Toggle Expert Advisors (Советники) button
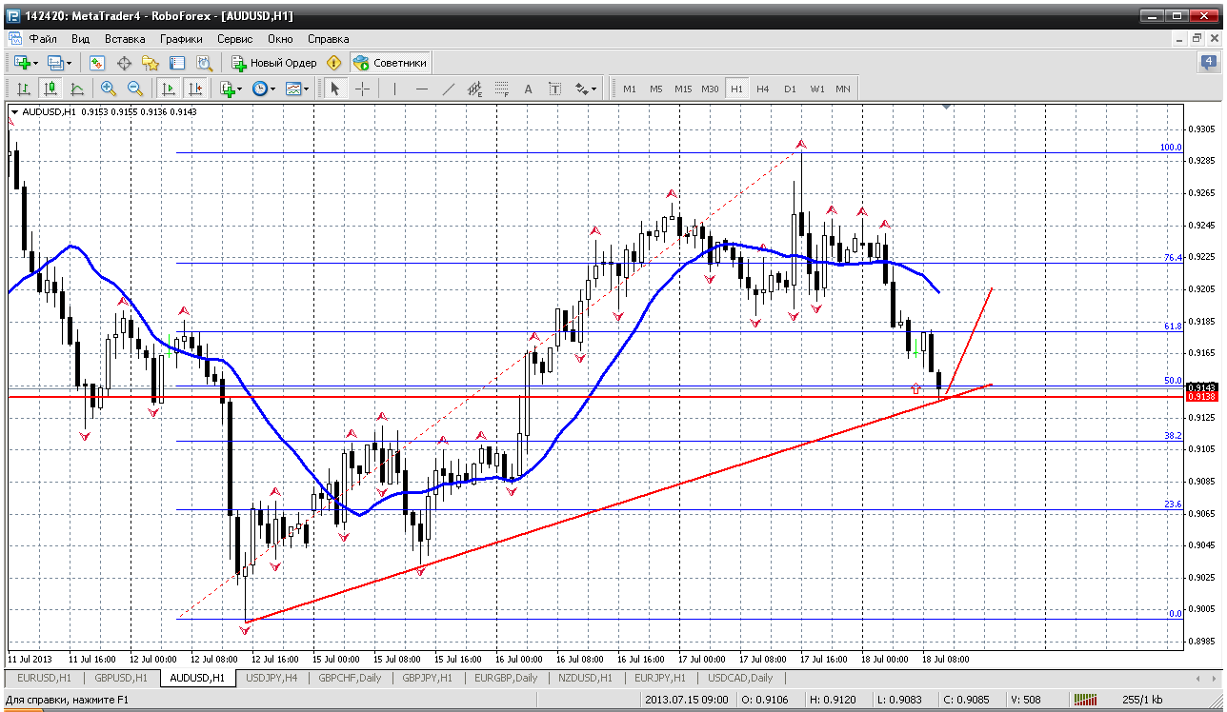 pos(390,63)
